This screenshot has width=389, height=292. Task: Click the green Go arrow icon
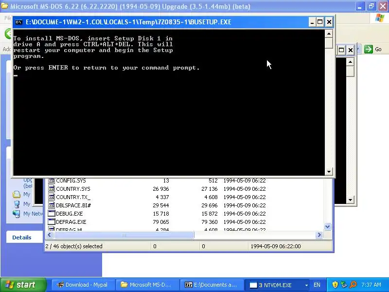(x=369, y=49)
